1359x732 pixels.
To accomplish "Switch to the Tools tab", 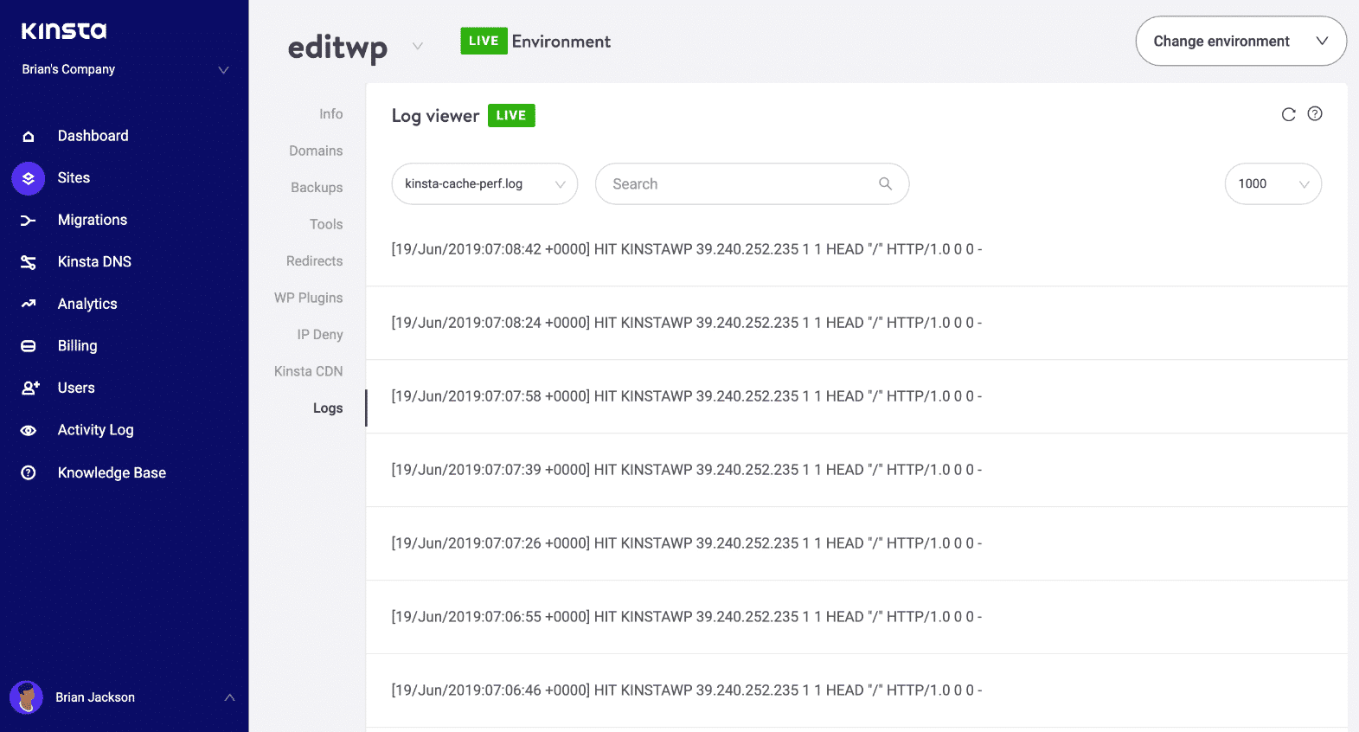I will click(x=326, y=224).
